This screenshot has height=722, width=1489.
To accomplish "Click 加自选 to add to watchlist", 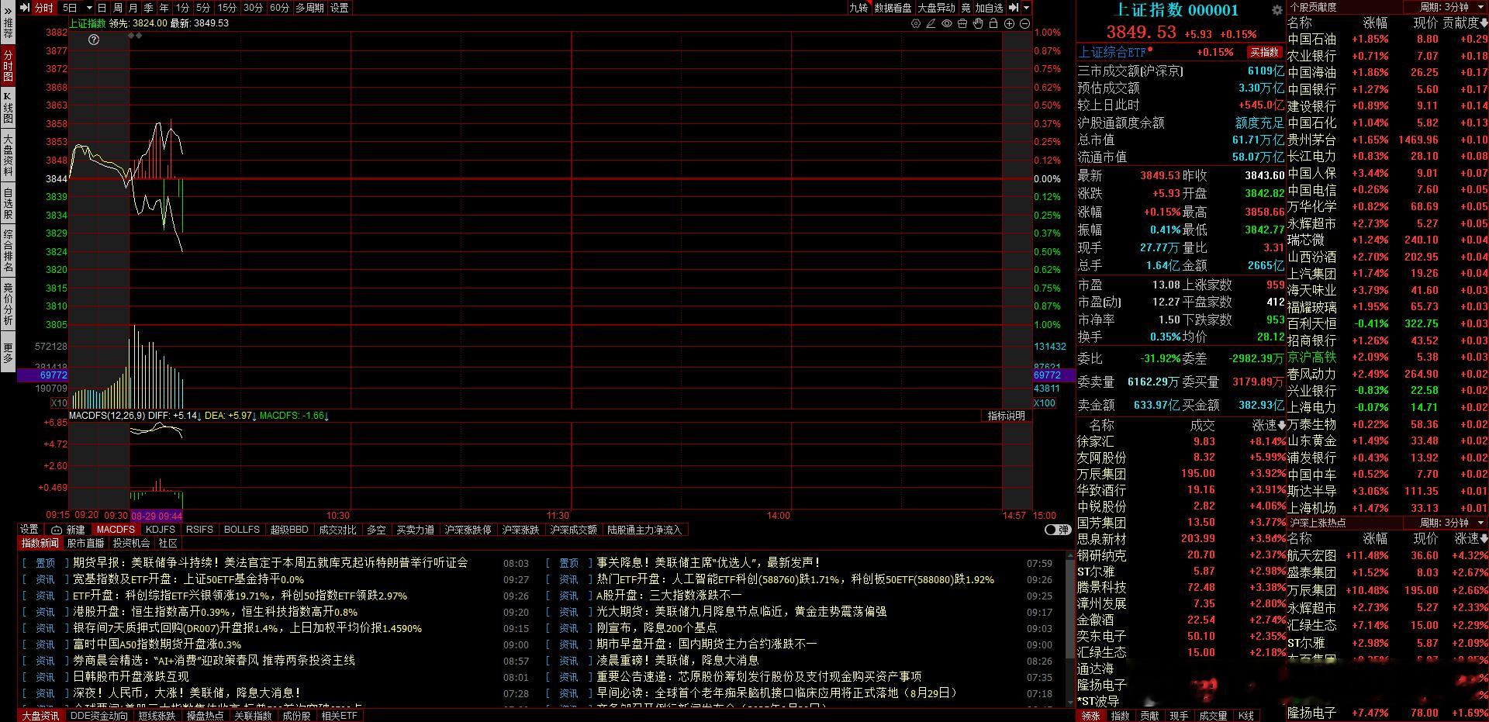I will click(990, 8).
